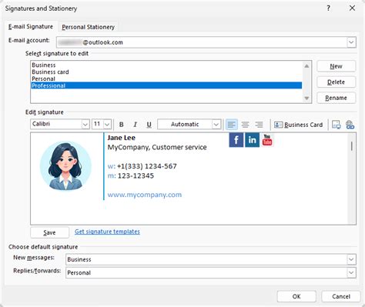Select the Business card signature
Screen dimensions: 365x307
point(50,72)
